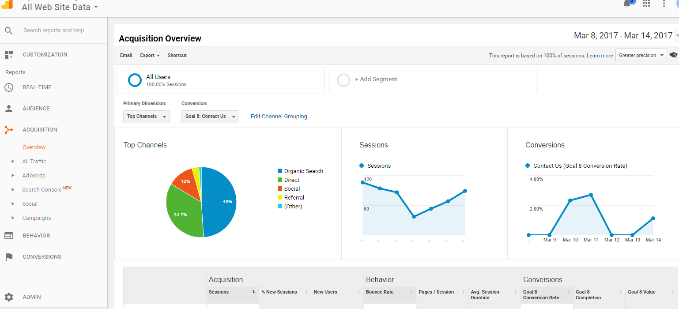Image resolution: width=679 pixels, height=309 pixels.
Task: Click the All Users segment card
Action: point(221,80)
